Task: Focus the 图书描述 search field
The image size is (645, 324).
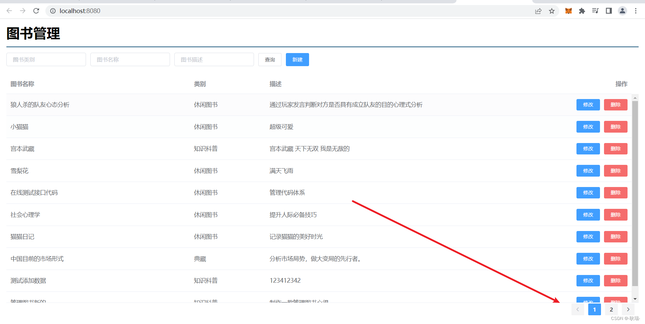Action: pyautogui.click(x=214, y=59)
